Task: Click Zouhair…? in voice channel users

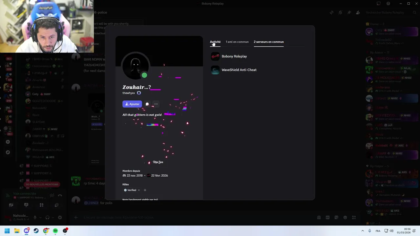Action: coord(41,143)
